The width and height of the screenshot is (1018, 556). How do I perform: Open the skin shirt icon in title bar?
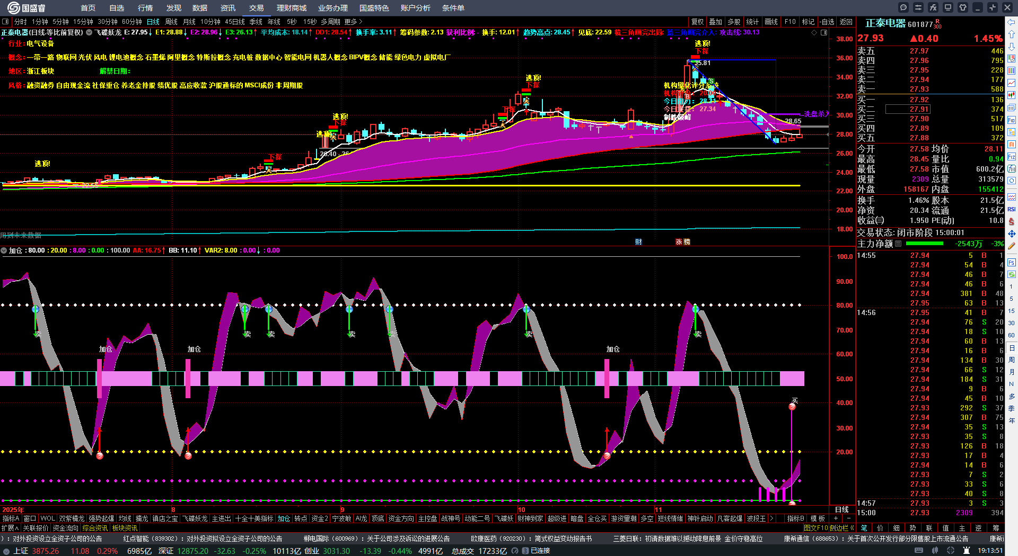click(963, 7)
